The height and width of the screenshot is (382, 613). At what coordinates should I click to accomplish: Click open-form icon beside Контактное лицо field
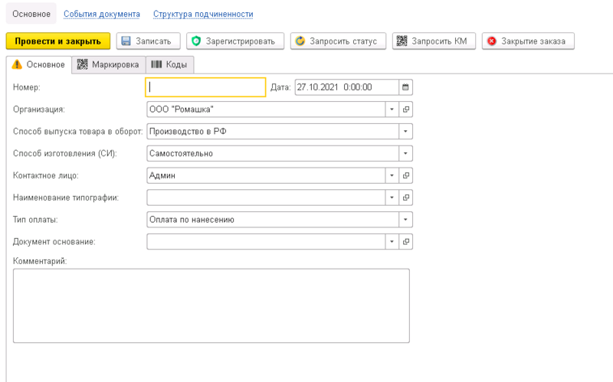406,175
